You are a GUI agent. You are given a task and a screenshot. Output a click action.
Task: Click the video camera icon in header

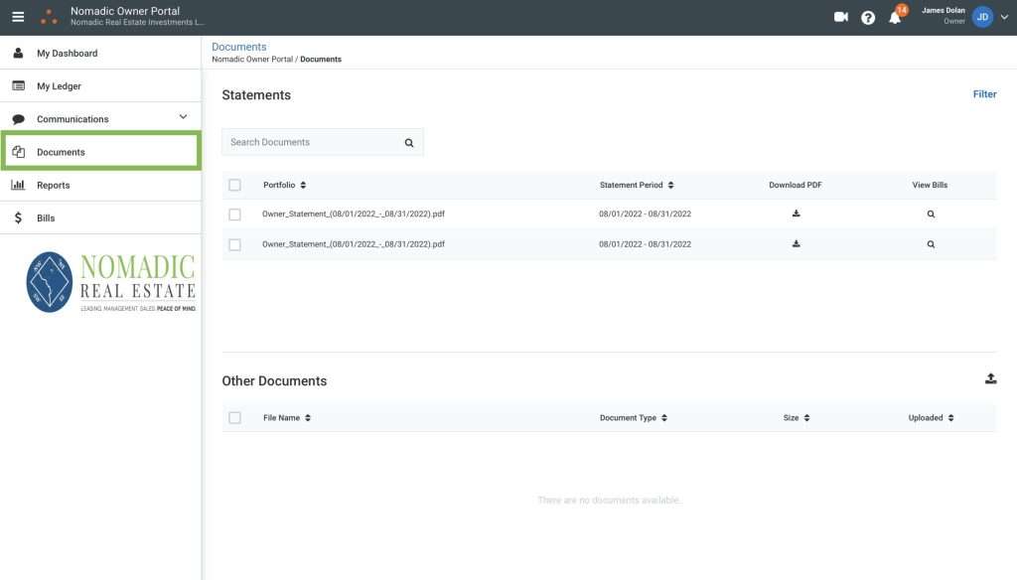[841, 17]
